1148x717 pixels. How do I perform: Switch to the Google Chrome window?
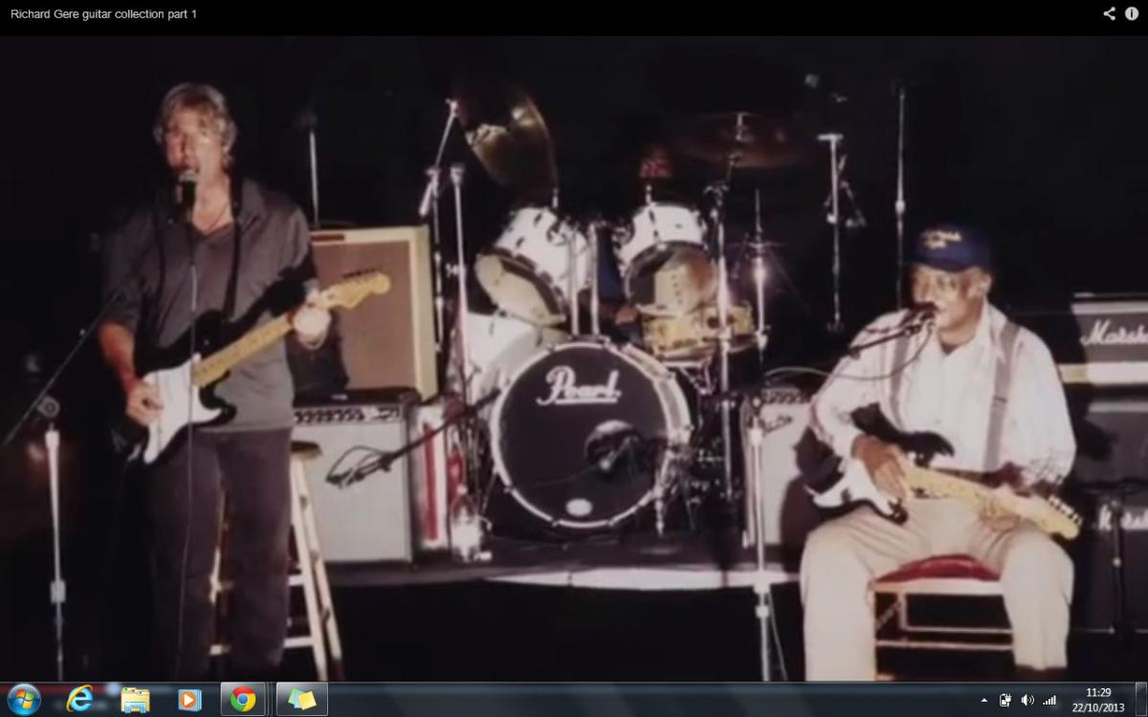coord(243,699)
